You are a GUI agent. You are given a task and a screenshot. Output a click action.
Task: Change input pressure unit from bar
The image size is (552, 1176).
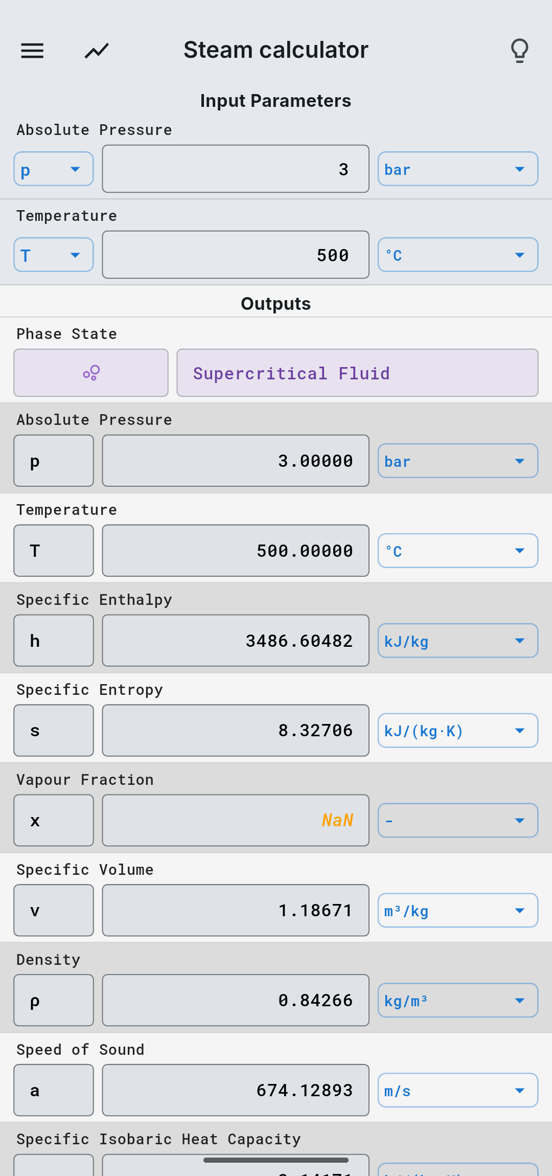(x=458, y=169)
